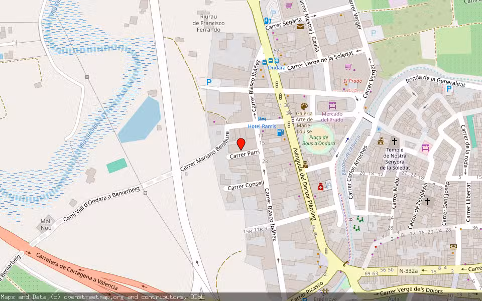This screenshot has width=482, height=301.
Task: Select the post office envelope icon on Carrer Segària
Action: pos(300,28)
